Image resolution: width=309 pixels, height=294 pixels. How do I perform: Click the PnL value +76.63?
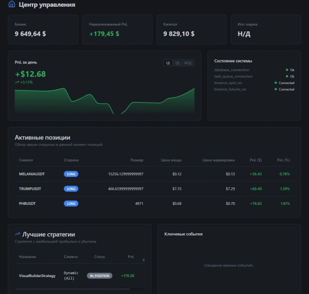click(x=256, y=203)
